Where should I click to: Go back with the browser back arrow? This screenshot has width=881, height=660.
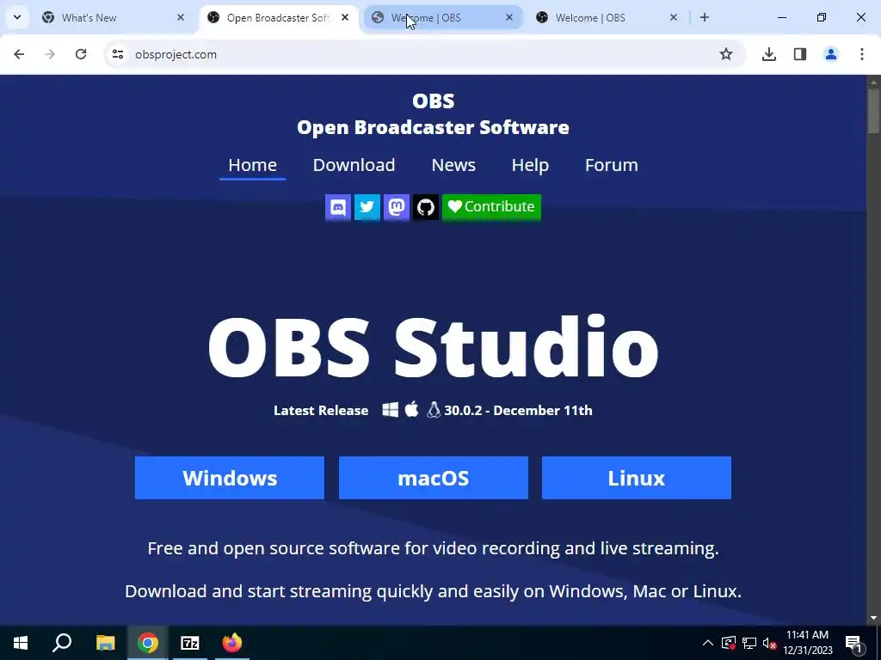point(19,54)
